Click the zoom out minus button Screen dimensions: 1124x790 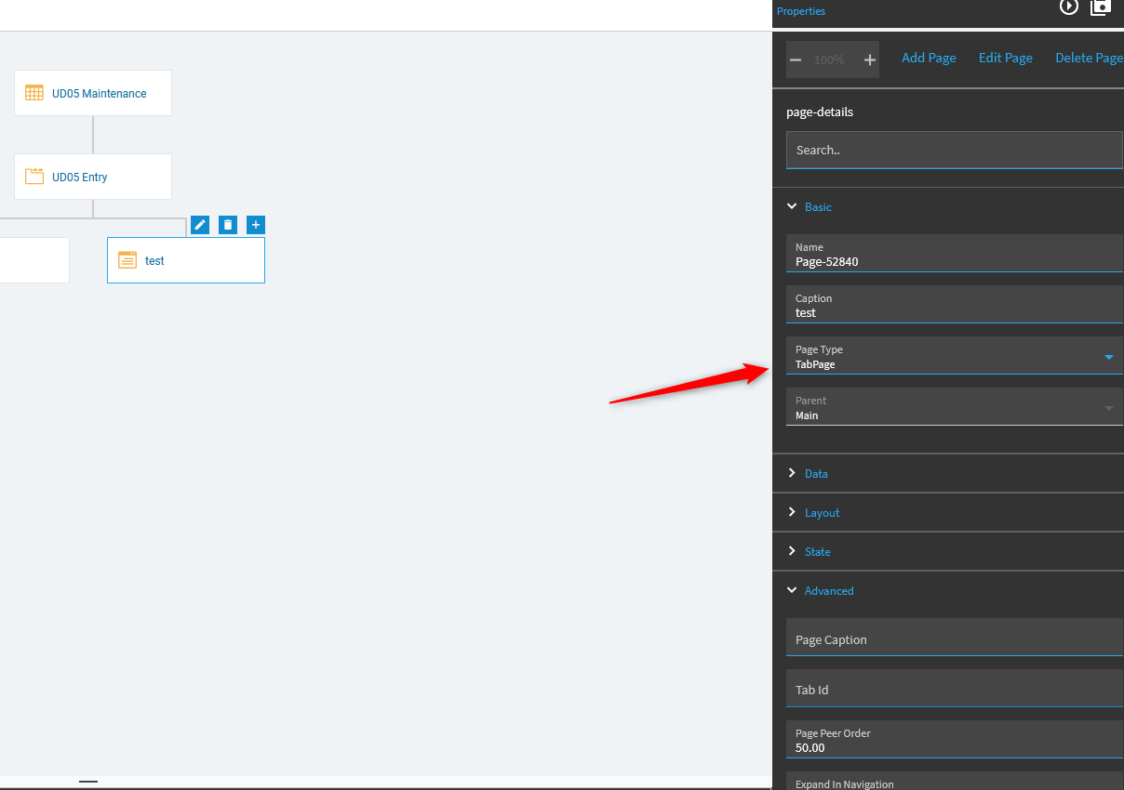pos(796,59)
